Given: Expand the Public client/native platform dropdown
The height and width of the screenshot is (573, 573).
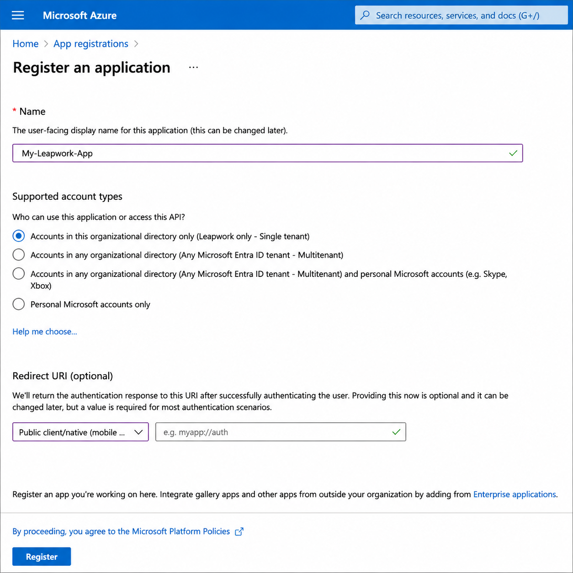Looking at the screenshot, I should coord(80,432).
